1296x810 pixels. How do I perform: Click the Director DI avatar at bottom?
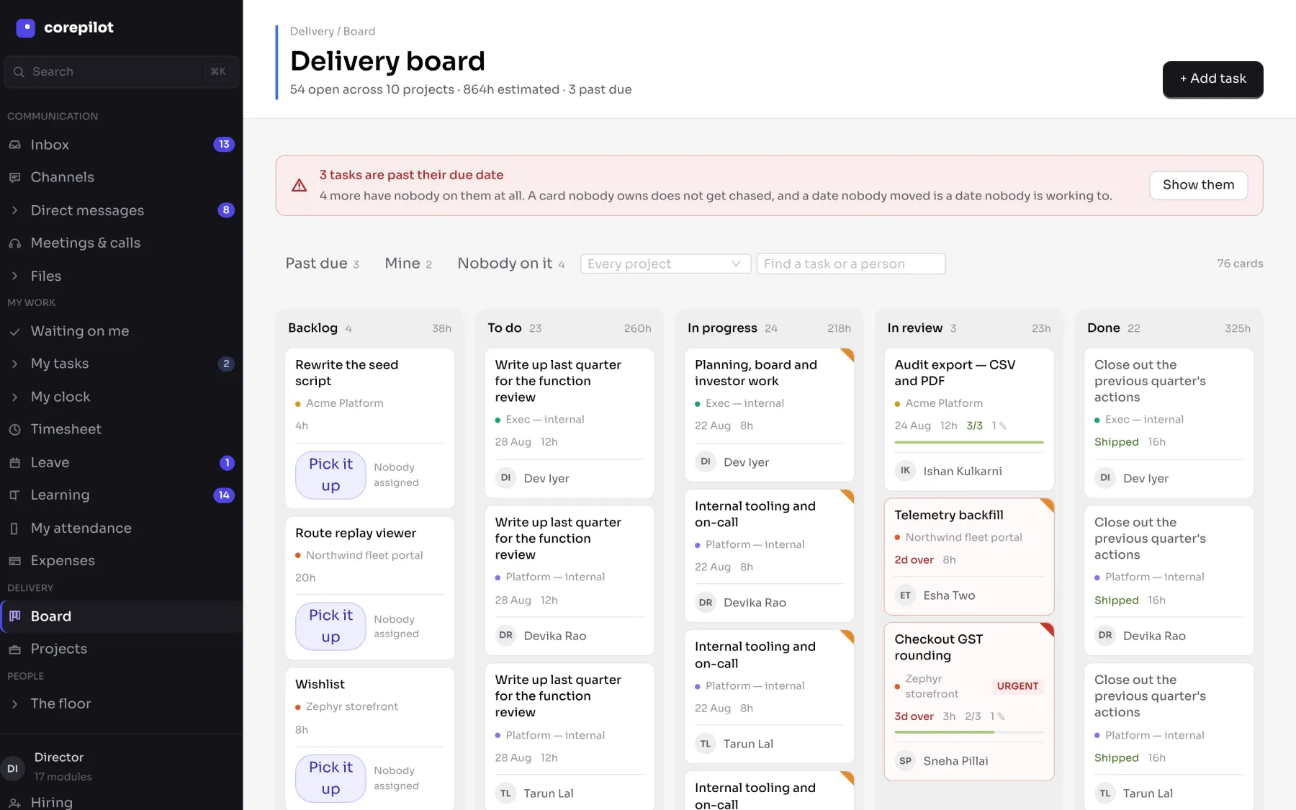tap(13, 768)
